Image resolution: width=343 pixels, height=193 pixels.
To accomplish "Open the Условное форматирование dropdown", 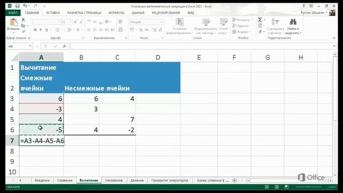I will 180,26.
